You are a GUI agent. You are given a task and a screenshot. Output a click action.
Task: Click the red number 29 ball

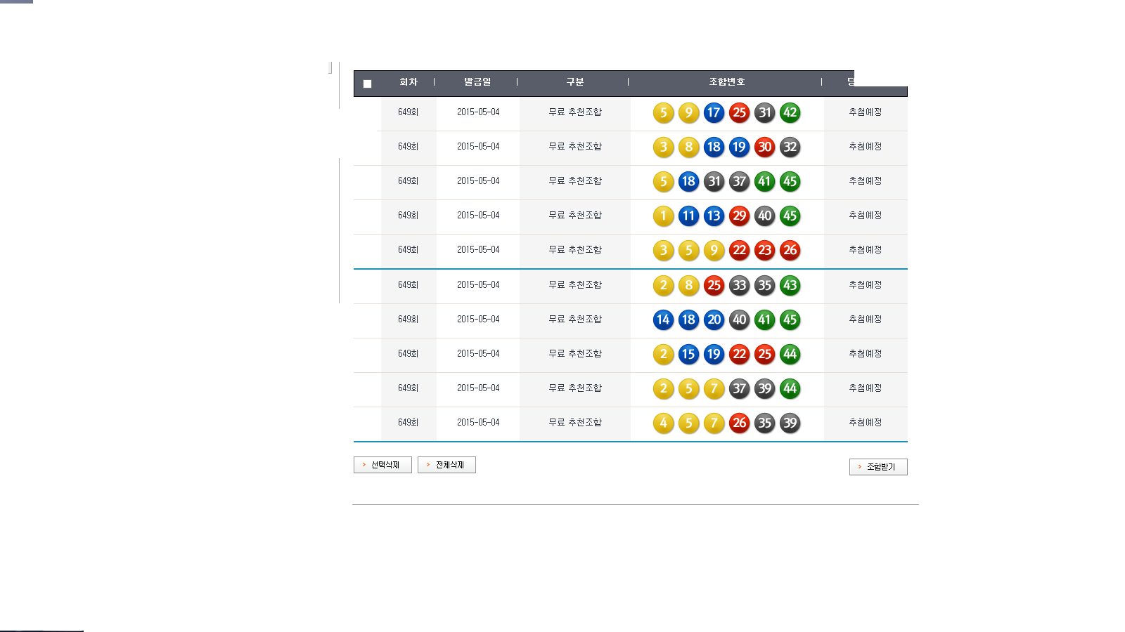pos(739,216)
